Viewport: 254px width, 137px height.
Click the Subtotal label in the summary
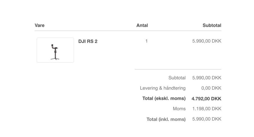point(177,78)
